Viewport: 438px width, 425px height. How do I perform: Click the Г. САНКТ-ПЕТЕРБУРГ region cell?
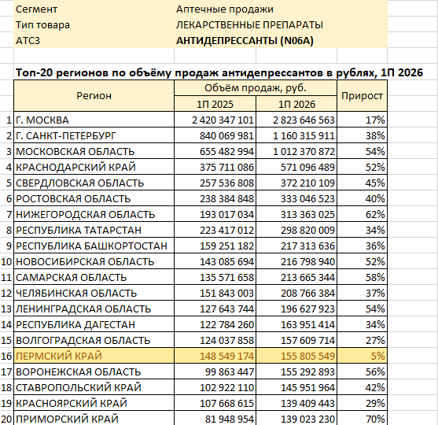pos(94,135)
